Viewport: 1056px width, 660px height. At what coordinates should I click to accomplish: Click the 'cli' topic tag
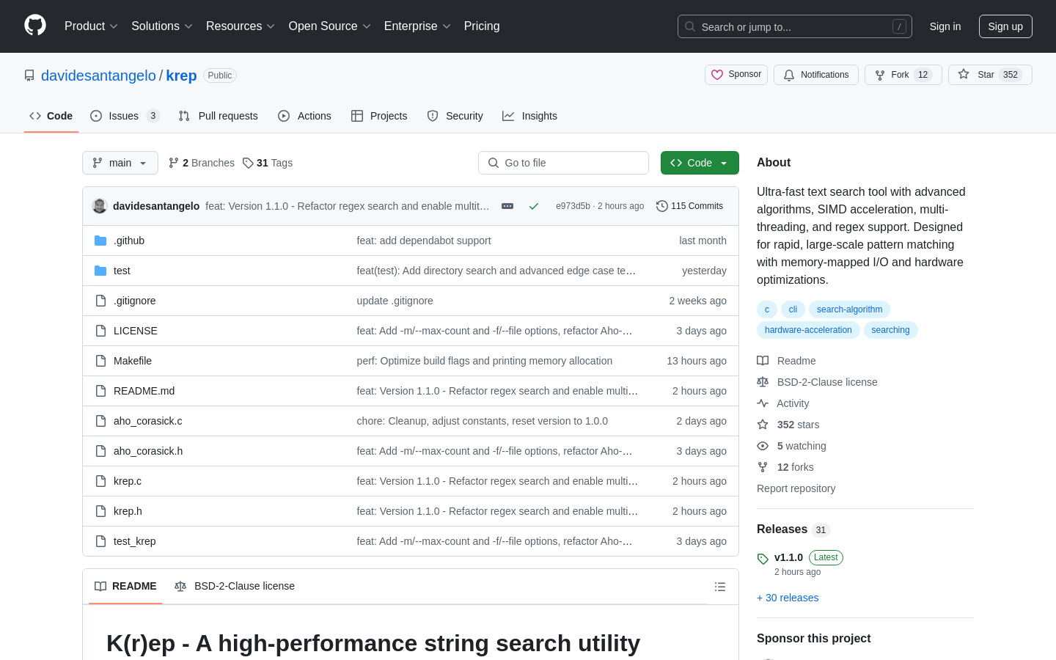pos(793,309)
